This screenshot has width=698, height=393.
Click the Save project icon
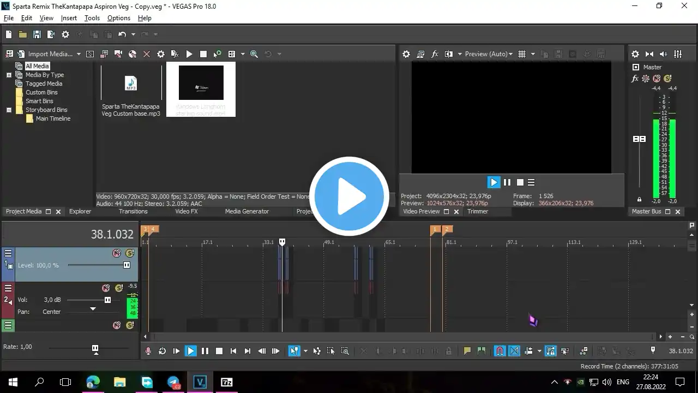click(x=37, y=34)
